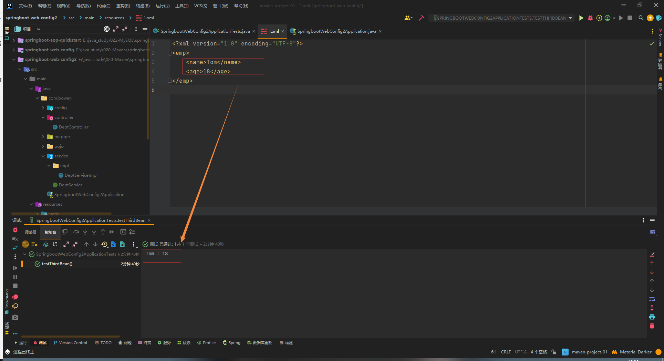Expand the pojo package
This screenshot has height=361, width=664.
point(43,146)
